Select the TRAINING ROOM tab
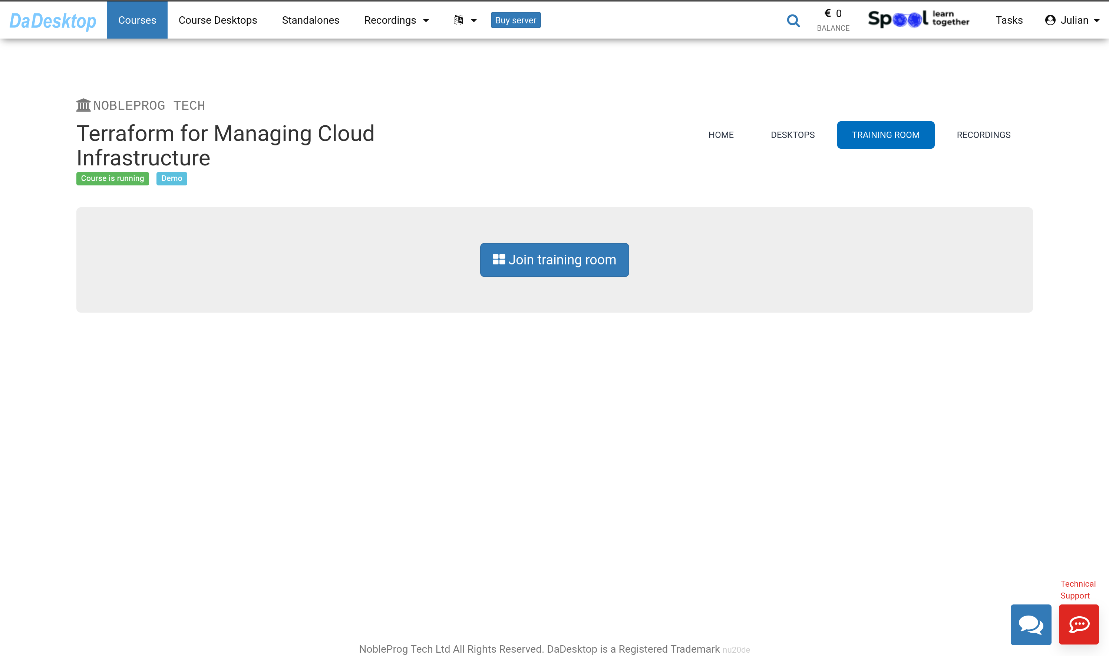Viewport: 1109px width, 656px height. coord(885,135)
